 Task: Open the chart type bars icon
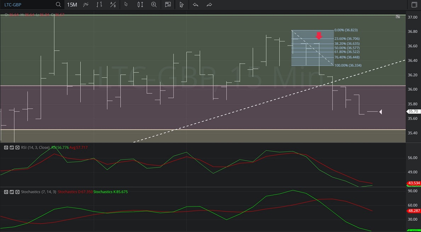coord(99,5)
